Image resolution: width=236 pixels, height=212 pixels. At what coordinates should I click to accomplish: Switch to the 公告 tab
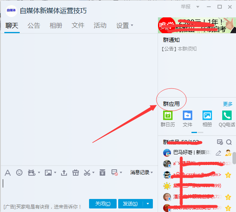pos(34,26)
